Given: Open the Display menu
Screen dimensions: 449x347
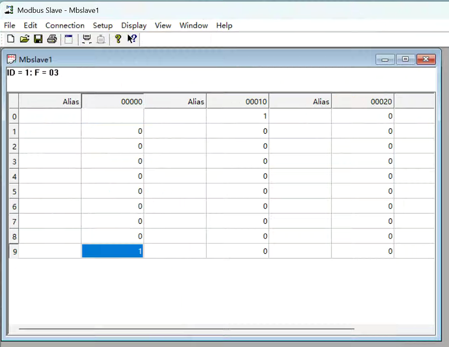Looking at the screenshot, I should [134, 25].
